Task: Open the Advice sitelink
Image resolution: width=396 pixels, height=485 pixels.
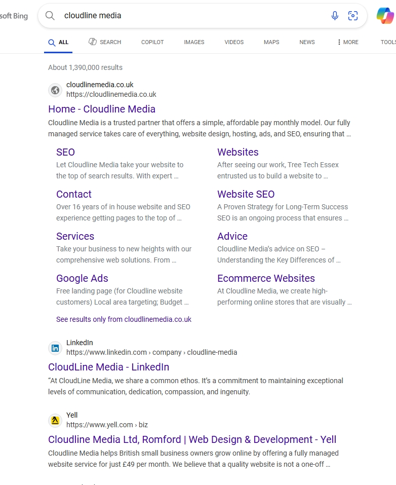Action: pos(232,236)
